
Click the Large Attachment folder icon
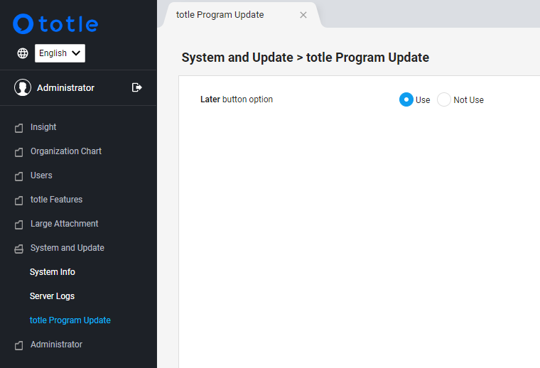coord(19,224)
